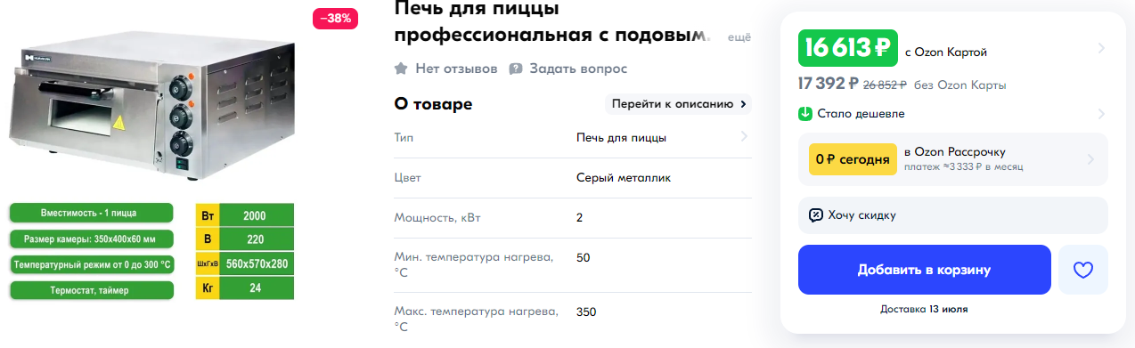Expand the title with ещё link
The height and width of the screenshot is (348, 1135).
coord(739,36)
